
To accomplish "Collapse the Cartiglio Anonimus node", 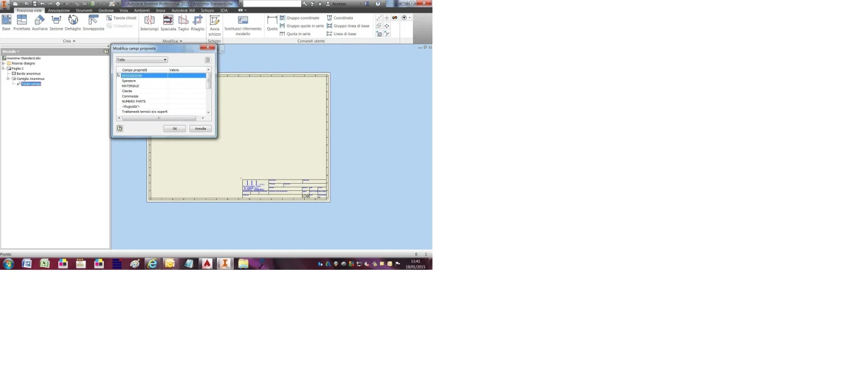I will coord(8,79).
